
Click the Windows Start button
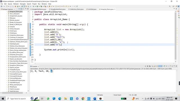(x=3, y=98)
